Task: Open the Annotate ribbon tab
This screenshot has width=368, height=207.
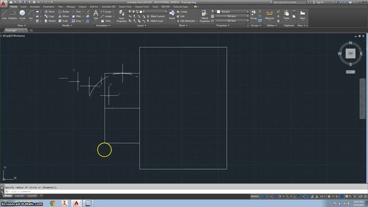Action: click(34, 6)
